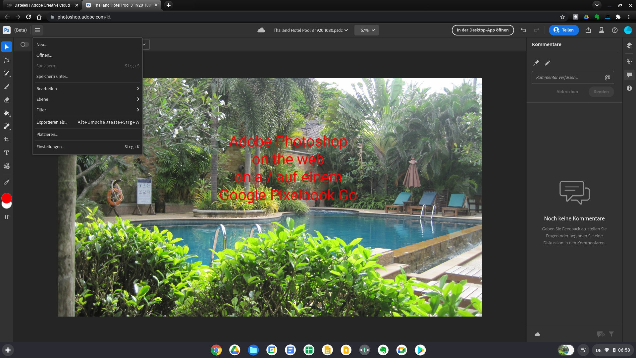
Task: Select the Move tool in toolbar
Action: click(x=7, y=47)
